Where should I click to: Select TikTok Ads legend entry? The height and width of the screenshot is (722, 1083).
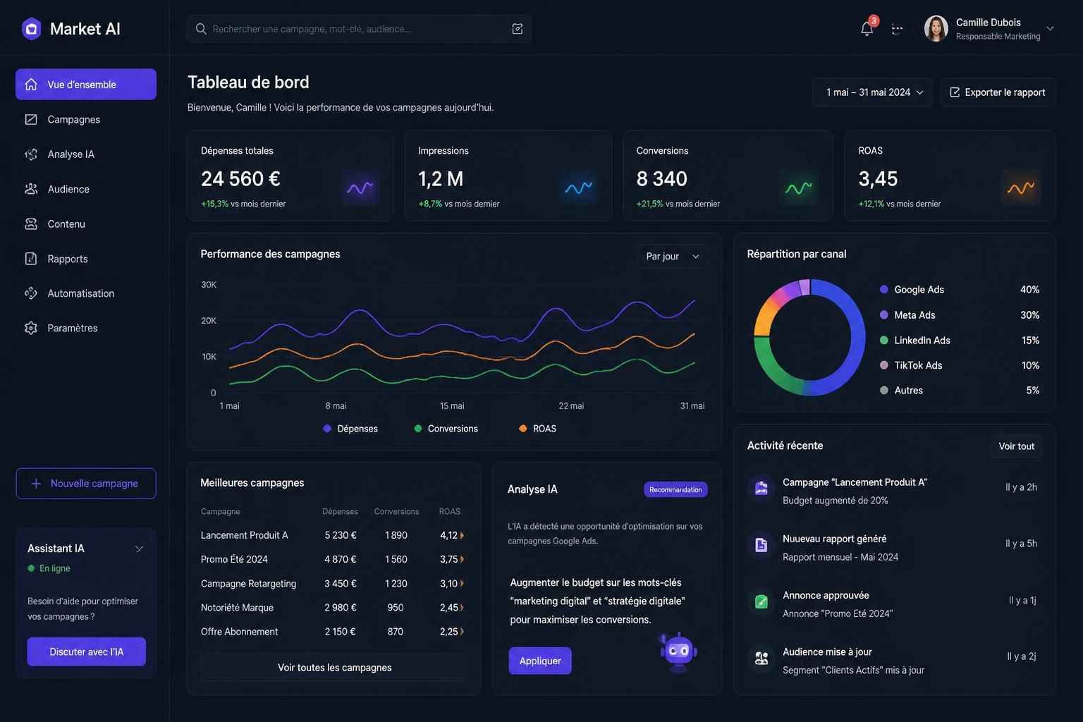960,365
